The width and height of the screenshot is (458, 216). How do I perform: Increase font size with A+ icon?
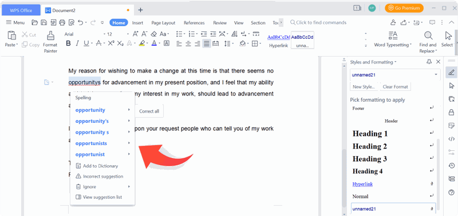(x=135, y=34)
